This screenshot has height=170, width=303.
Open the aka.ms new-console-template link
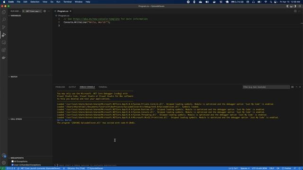point(96,19)
